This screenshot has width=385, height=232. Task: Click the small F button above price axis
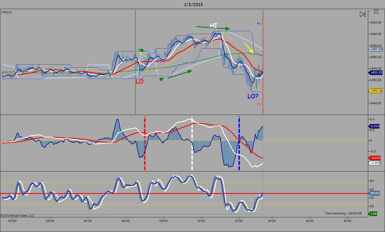point(376,11)
